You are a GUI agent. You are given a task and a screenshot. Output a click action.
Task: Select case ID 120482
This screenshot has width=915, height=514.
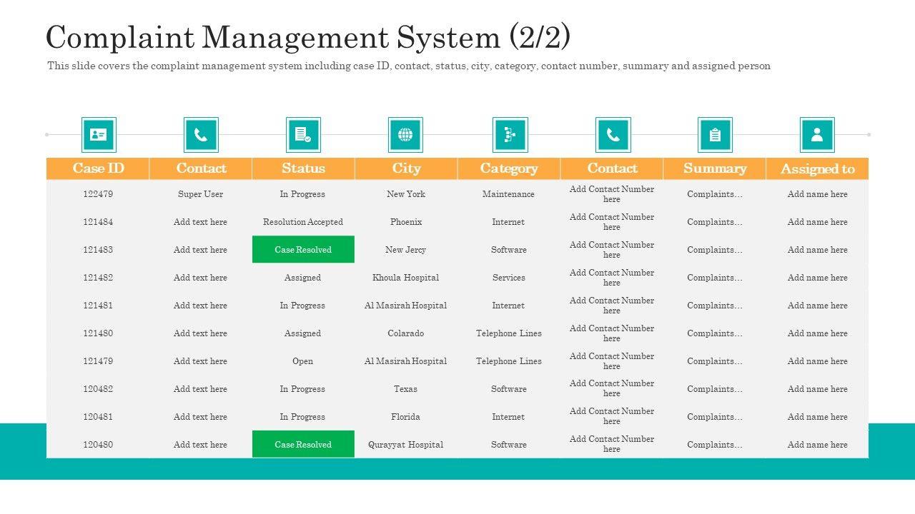pos(98,389)
